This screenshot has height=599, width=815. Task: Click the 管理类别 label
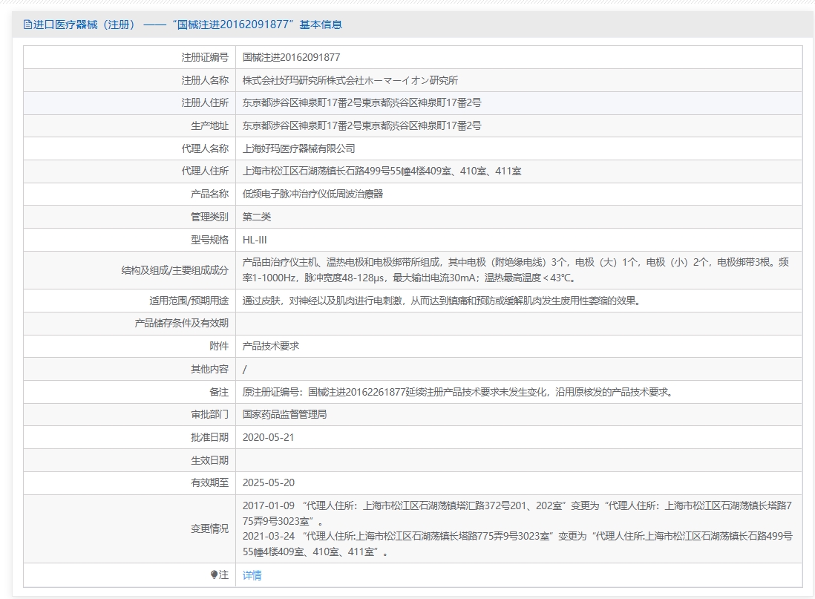click(x=209, y=217)
